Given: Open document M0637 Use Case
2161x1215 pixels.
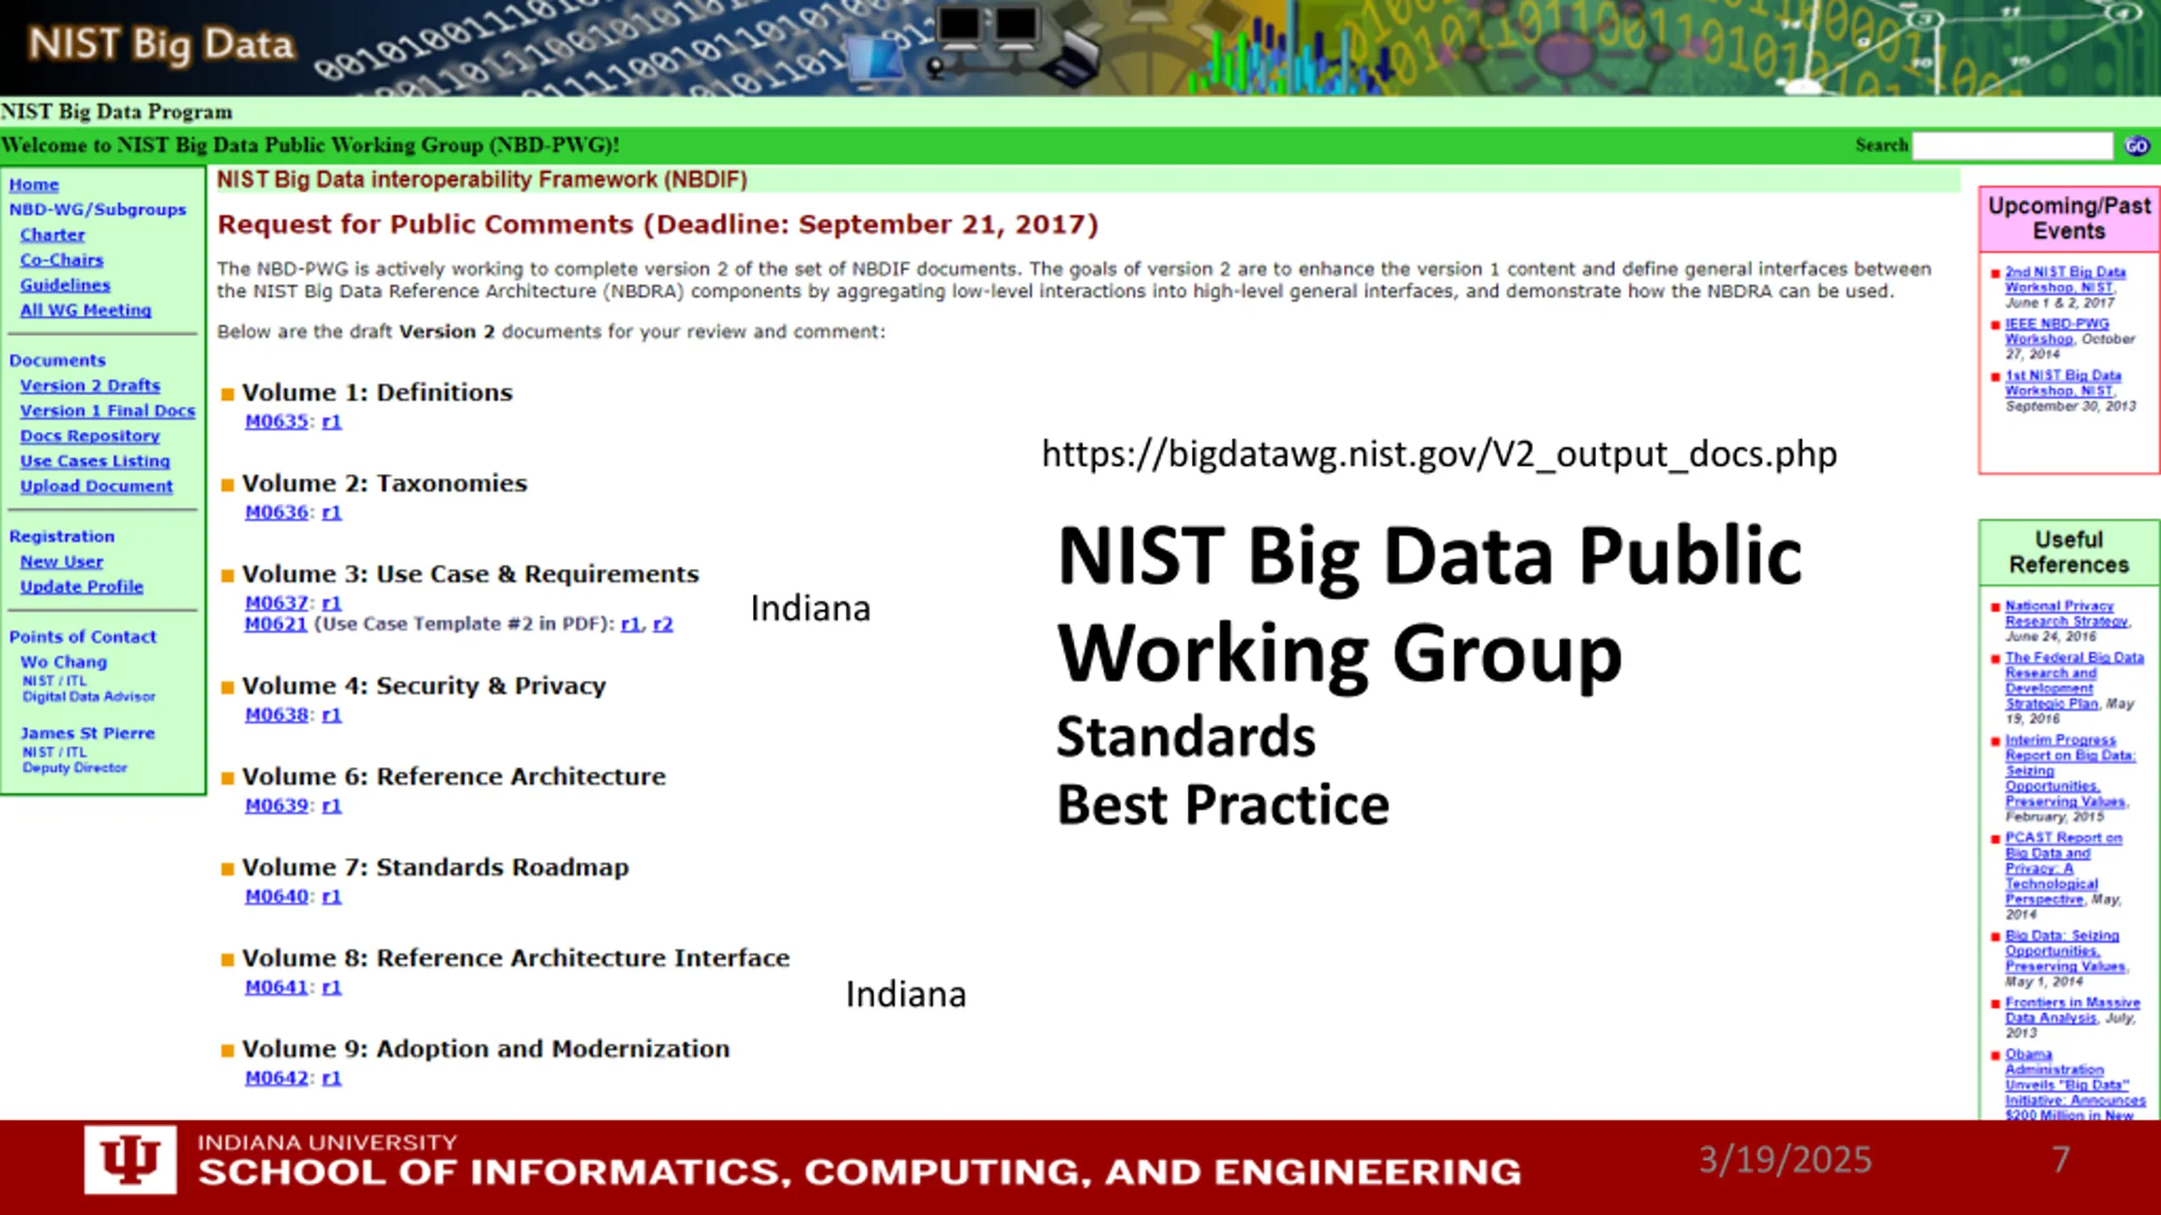Looking at the screenshot, I should pyautogui.click(x=277, y=603).
